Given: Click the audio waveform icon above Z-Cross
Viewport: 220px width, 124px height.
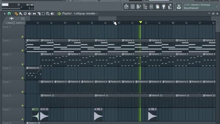Looking at the screenshot, I should coord(11,18).
